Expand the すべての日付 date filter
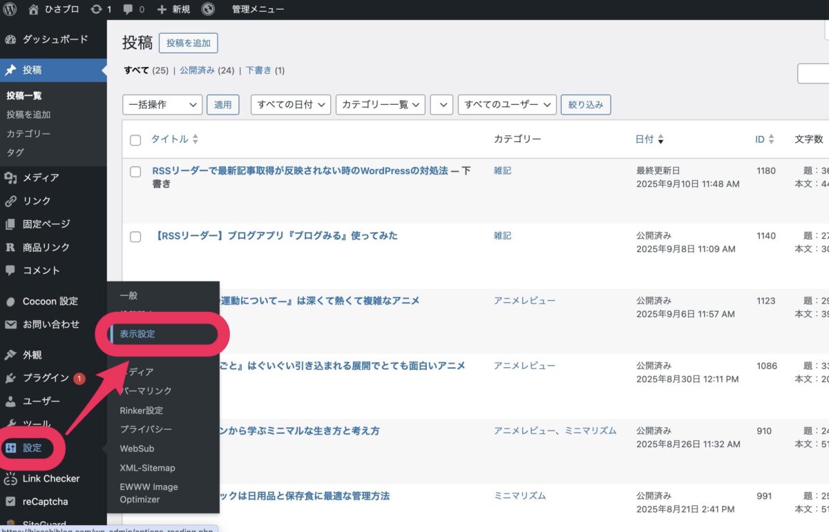 click(290, 105)
